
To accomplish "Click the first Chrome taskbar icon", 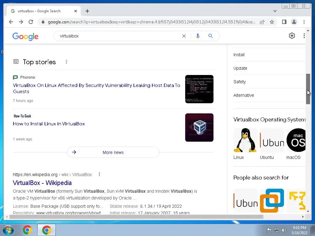I will coord(27,230).
